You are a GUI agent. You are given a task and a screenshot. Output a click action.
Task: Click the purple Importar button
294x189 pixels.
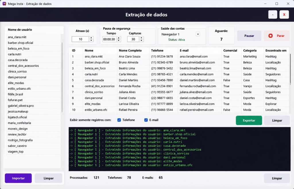tap(18, 178)
